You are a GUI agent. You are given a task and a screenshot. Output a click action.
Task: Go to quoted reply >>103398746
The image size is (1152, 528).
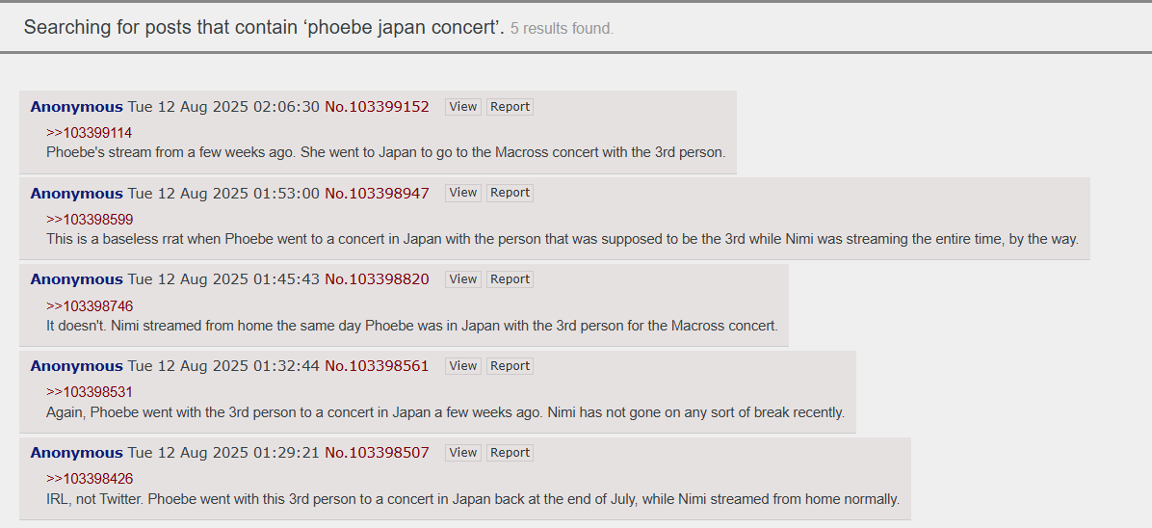tap(90, 306)
